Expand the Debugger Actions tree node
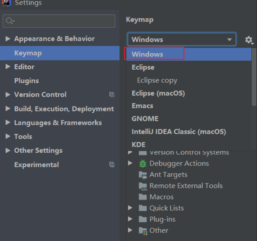 coord(130,163)
